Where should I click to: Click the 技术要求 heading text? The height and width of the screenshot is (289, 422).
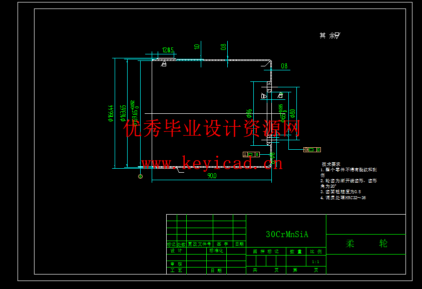331,164
